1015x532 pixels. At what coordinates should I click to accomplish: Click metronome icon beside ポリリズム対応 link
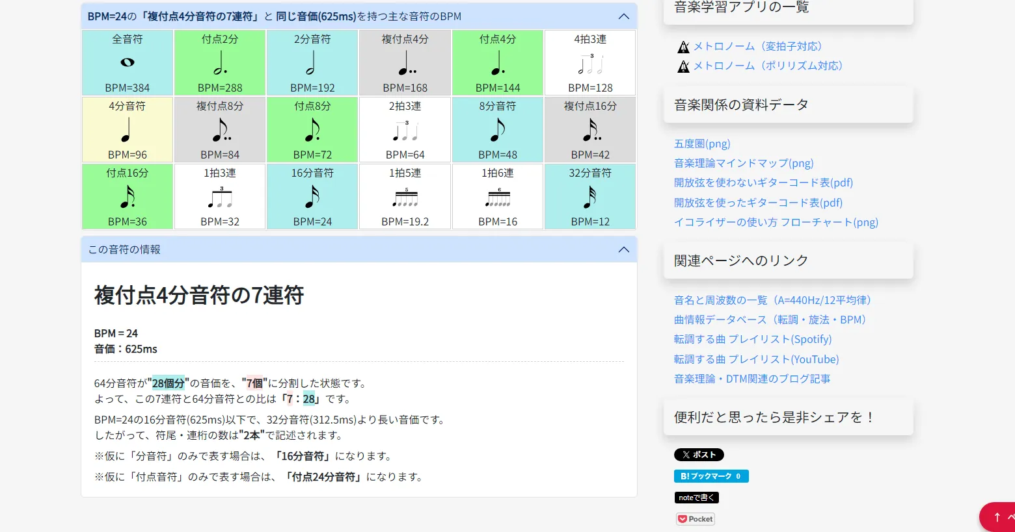(683, 66)
